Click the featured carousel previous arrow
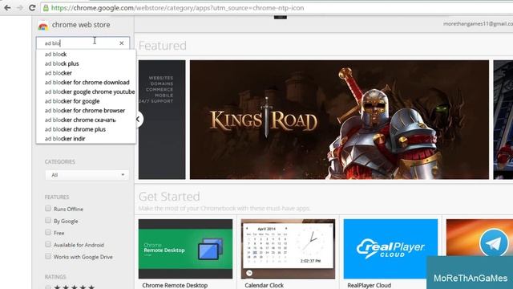Screen dimensions: 513x289 pyautogui.click(x=139, y=120)
